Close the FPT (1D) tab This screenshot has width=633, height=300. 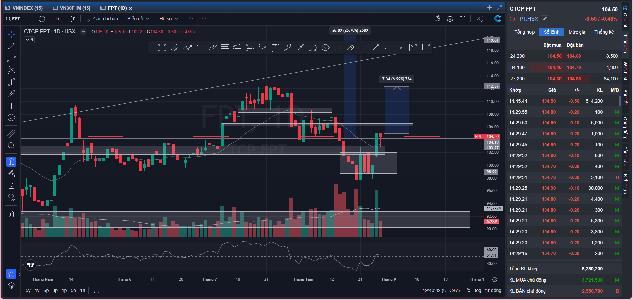click(131, 8)
